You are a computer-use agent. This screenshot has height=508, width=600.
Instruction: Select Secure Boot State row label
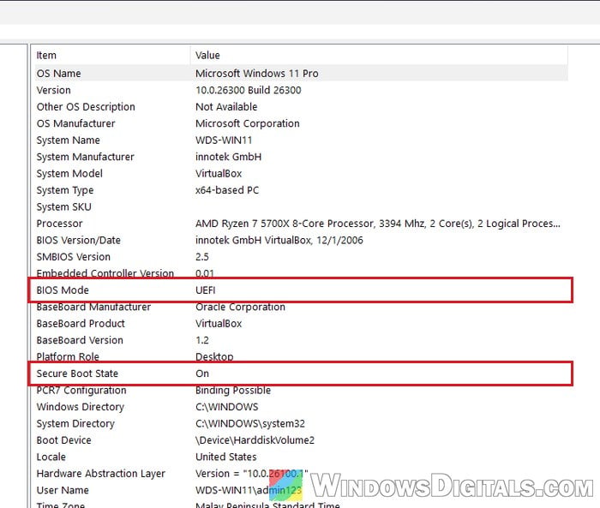77,374
